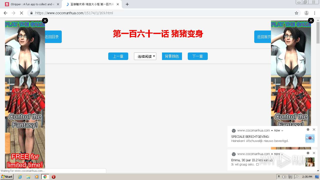Go to previous chapter 上一章
This screenshot has height=180, width=320.
pos(118,56)
